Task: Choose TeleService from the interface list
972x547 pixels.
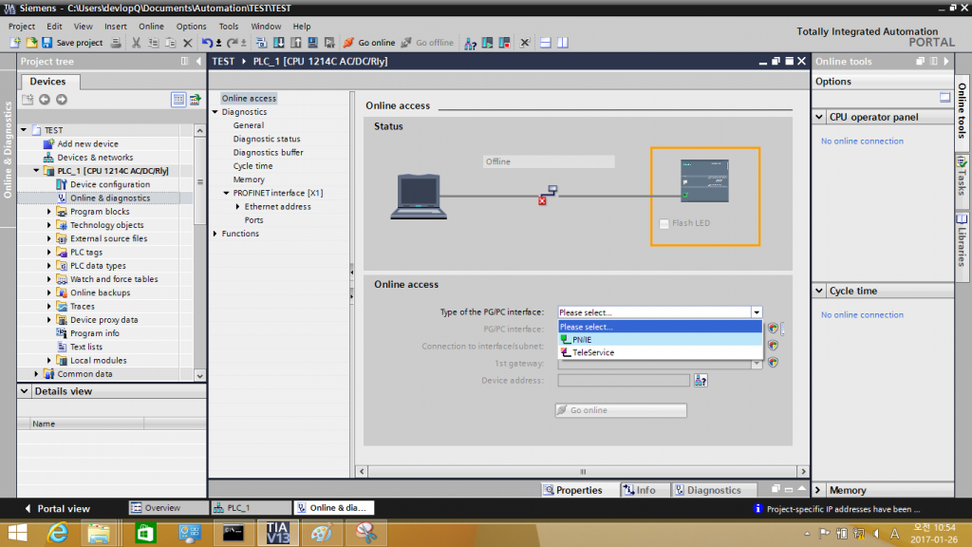Action: 661,352
